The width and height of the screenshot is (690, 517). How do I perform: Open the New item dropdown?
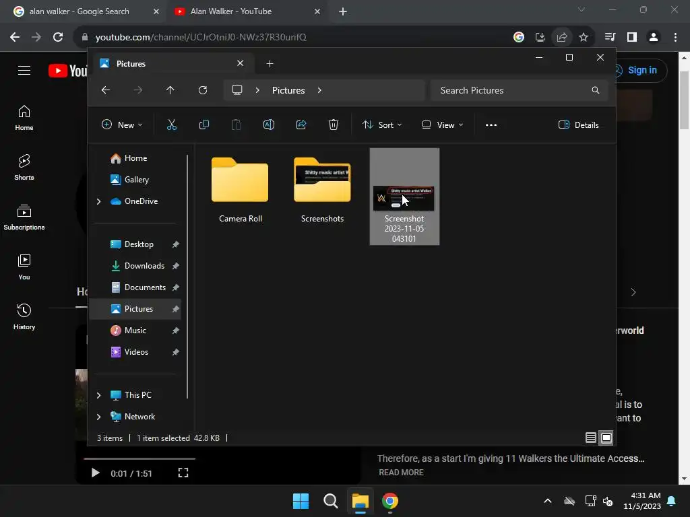[x=122, y=125]
